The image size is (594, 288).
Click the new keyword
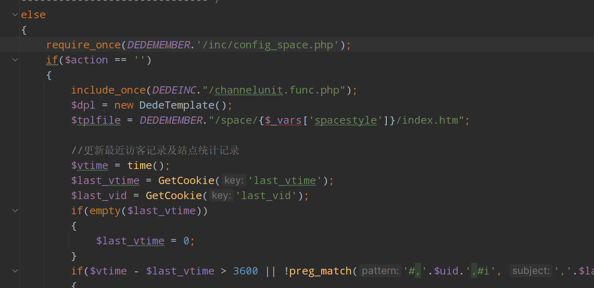(124, 105)
